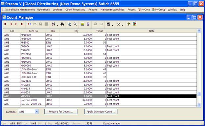Click highlighted MT5005 item cell
Viewport: 205px width, 126px height.
(x=33, y=96)
